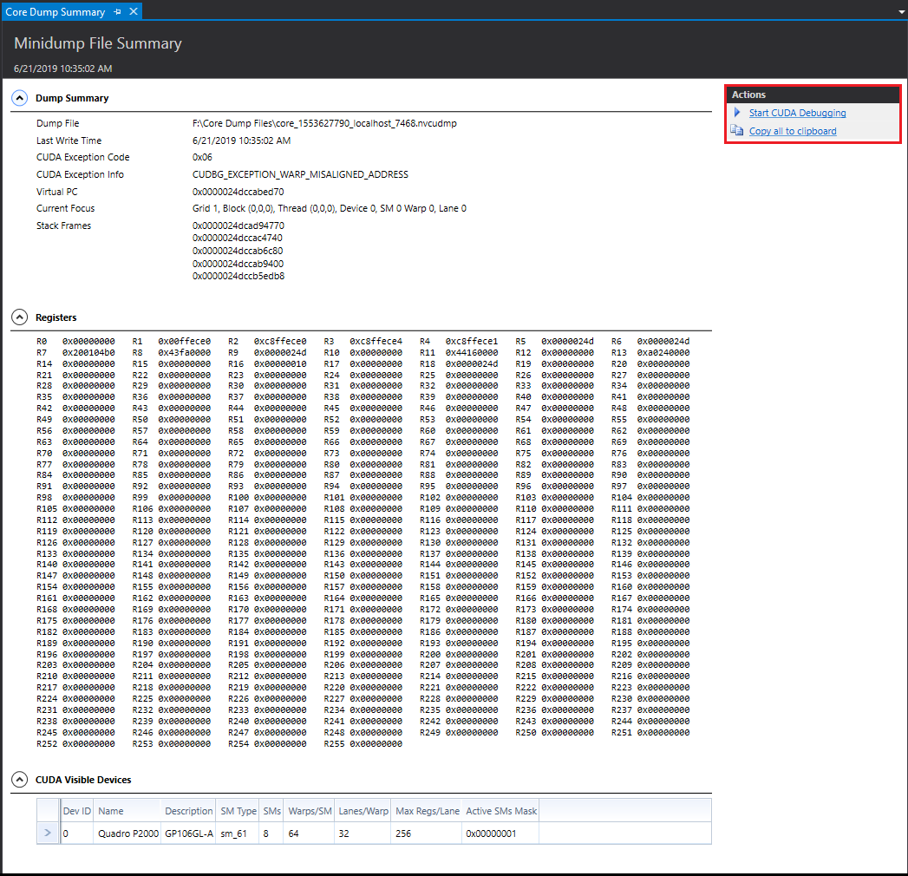Click the play icon beside Start CUDA Debugging
Screen dimensions: 908x876
point(737,113)
